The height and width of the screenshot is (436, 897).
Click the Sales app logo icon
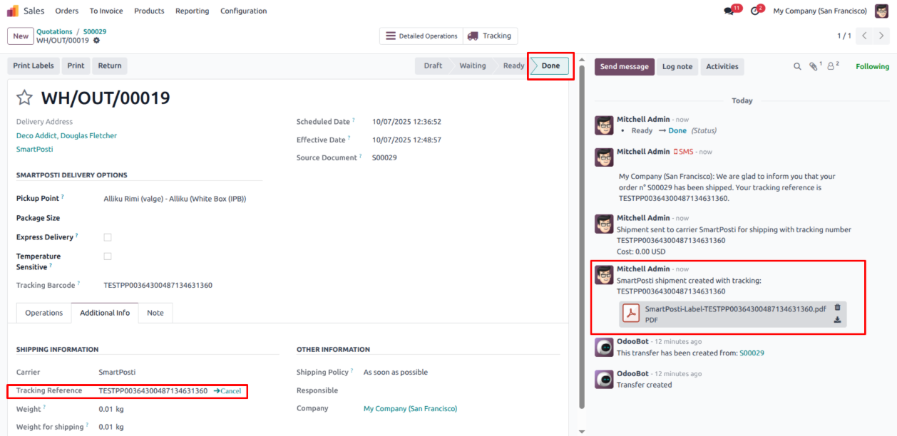tap(13, 11)
